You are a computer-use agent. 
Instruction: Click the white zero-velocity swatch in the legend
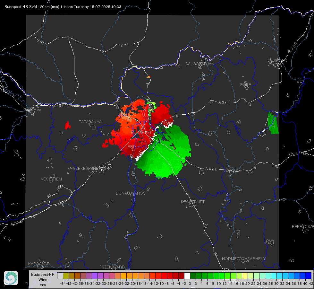tap(187, 276)
